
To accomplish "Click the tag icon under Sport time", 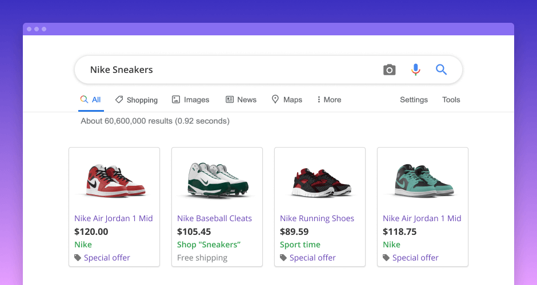I will coord(283,258).
